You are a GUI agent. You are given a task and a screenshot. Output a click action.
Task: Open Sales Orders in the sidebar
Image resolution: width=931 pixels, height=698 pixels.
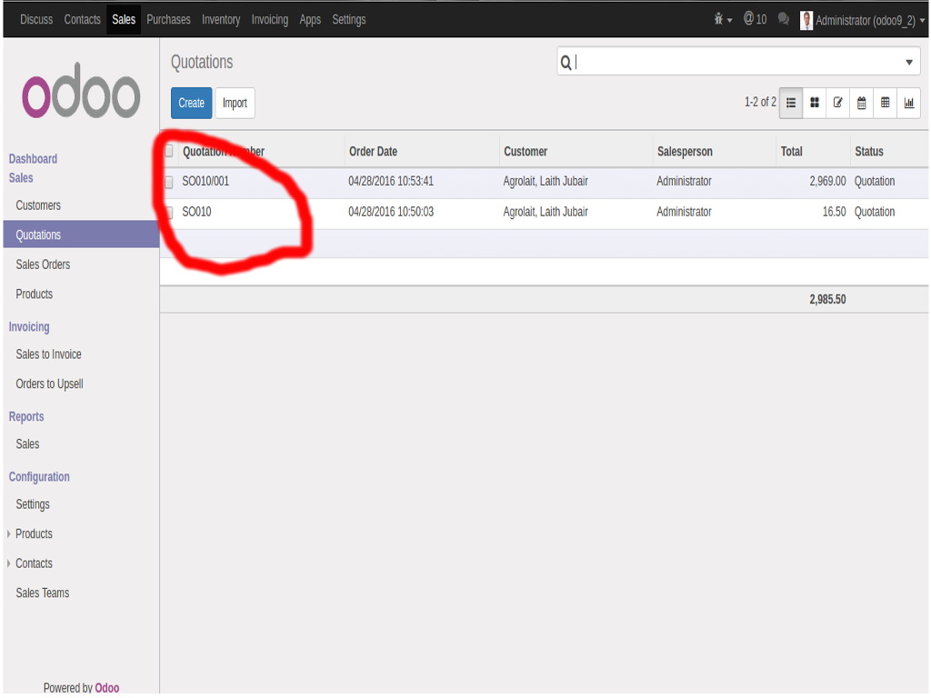(43, 264)
